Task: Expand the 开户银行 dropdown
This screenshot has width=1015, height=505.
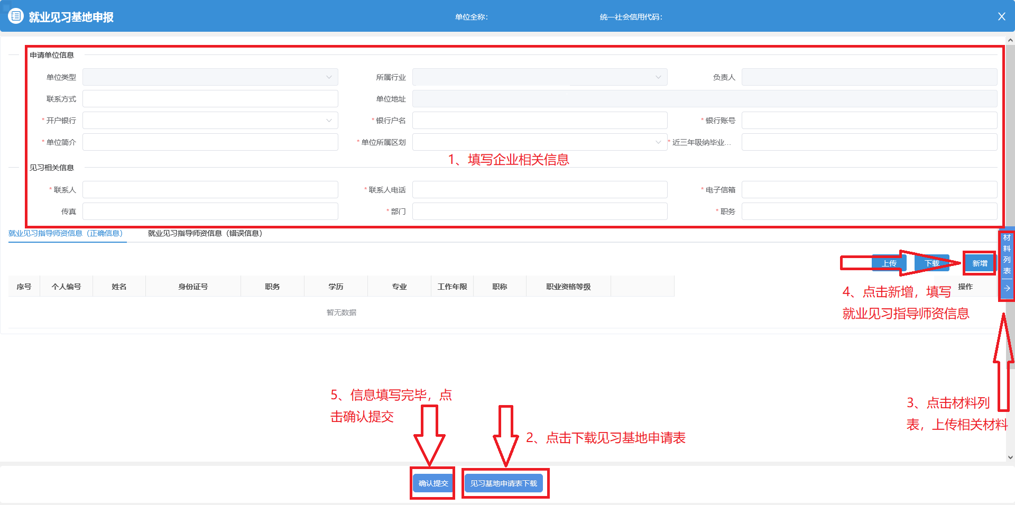Action: [x=210, y=121]
